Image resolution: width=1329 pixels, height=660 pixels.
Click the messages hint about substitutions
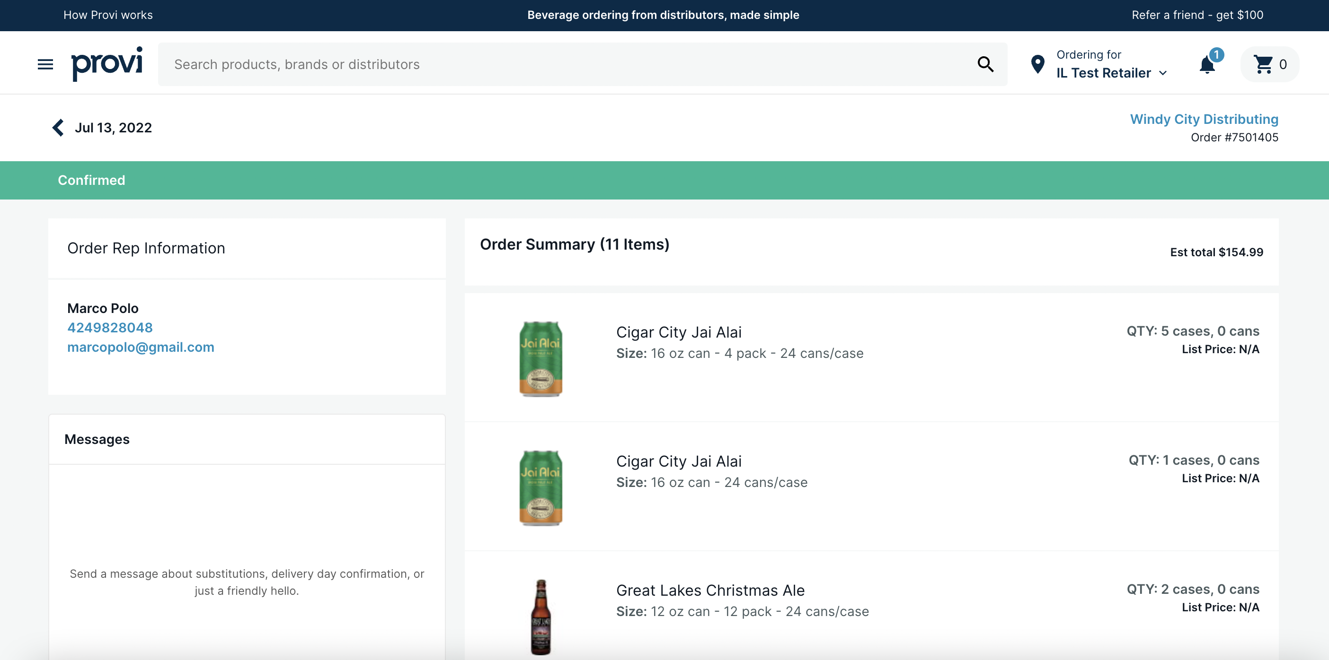[247, 582]
